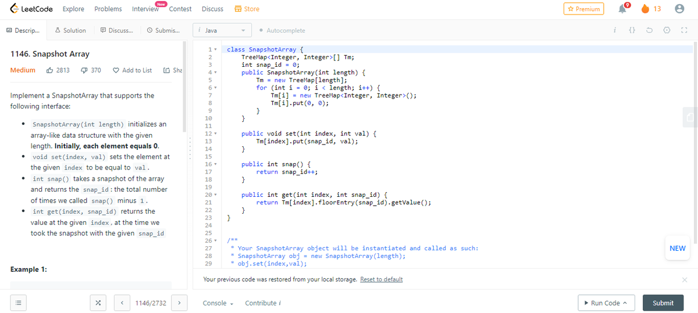Go to previous problem arrow

pos(122,303)
